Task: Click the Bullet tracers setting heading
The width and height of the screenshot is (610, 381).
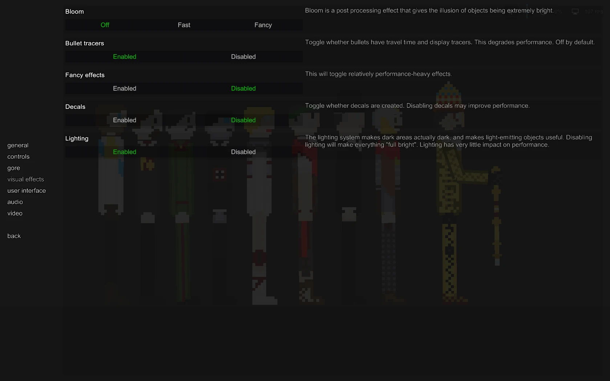Action: (x=85, y=43)
